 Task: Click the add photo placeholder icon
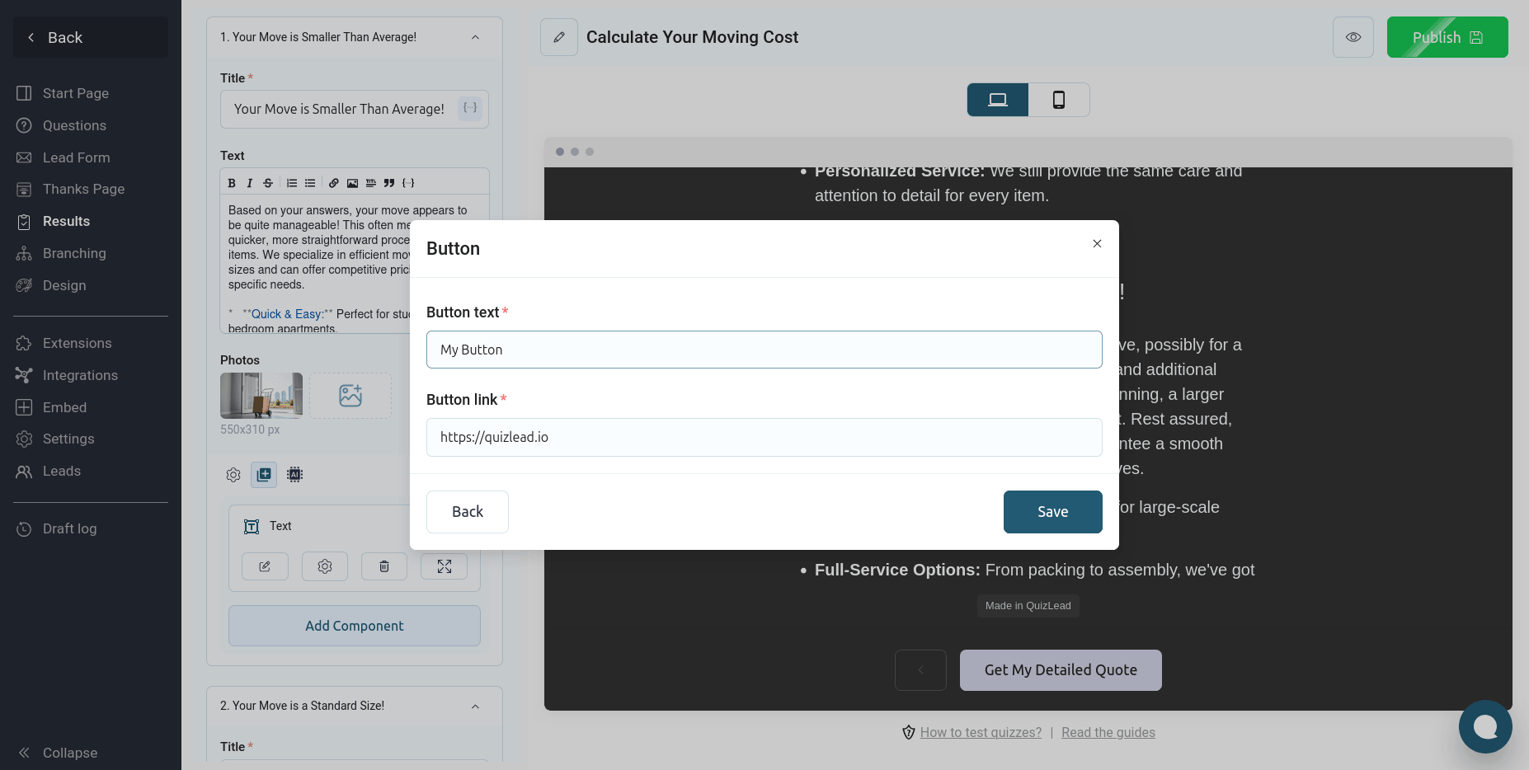(350, 396)
